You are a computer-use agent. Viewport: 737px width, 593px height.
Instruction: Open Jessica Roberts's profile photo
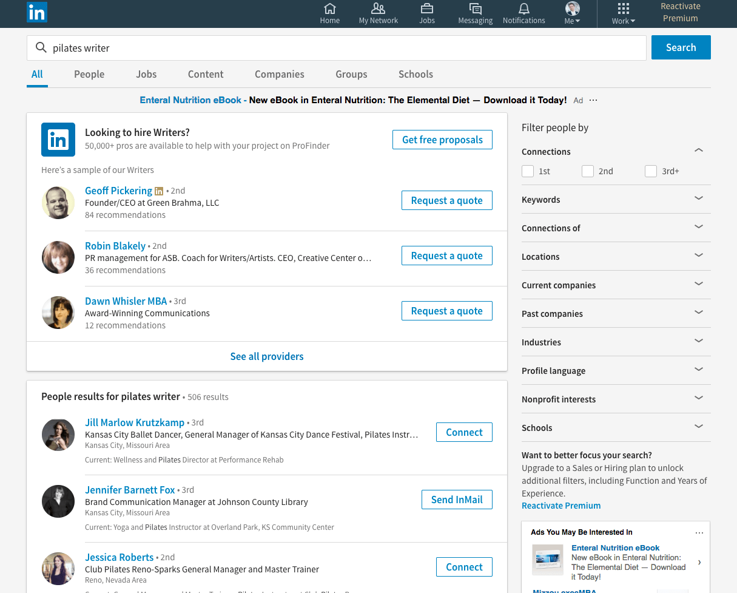[58, 569]
